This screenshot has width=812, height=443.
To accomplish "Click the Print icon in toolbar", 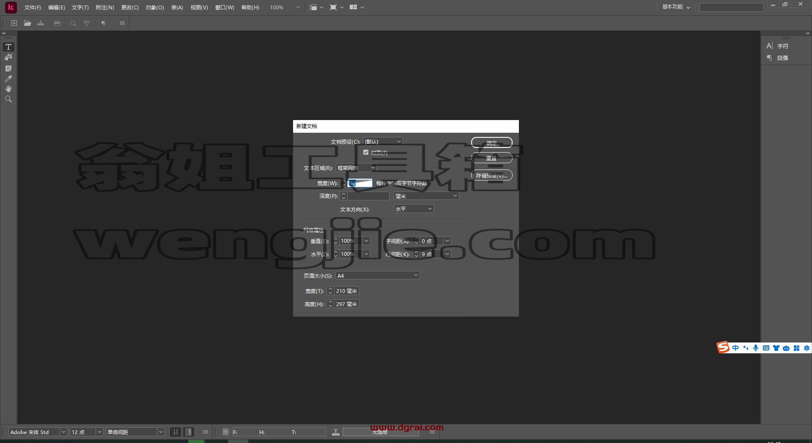I will tap(57, 23).
